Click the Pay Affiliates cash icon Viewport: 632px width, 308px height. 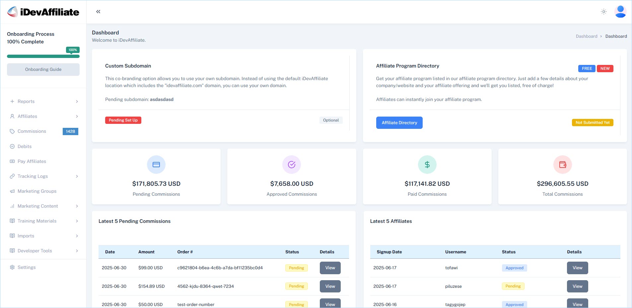tap(12, 161)
